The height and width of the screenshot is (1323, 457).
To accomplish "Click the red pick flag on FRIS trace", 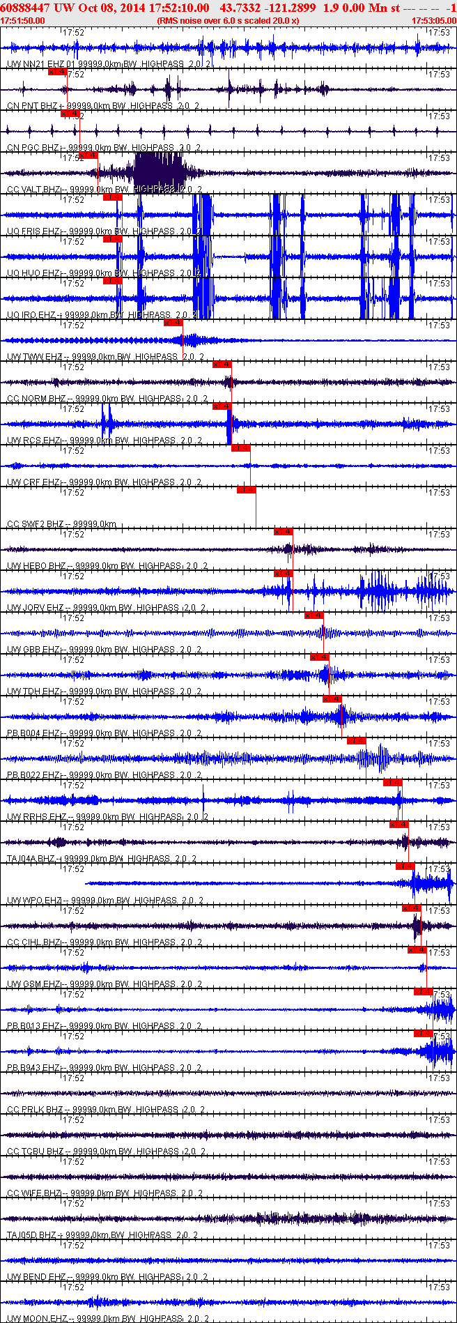I will 113,197.
